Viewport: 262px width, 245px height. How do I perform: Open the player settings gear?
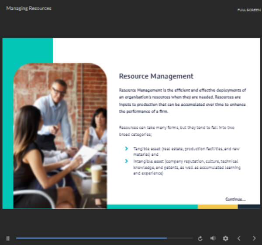(x=225, y=238)
